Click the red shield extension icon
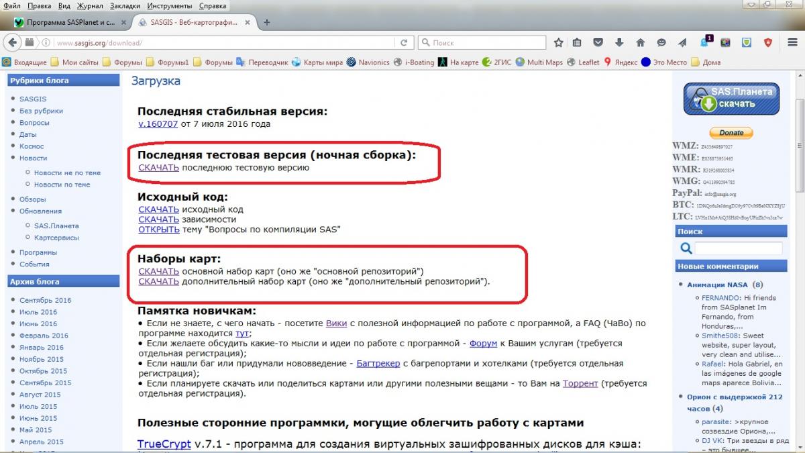The width and height of the screenshot is (805, 453). pos(769,42)
